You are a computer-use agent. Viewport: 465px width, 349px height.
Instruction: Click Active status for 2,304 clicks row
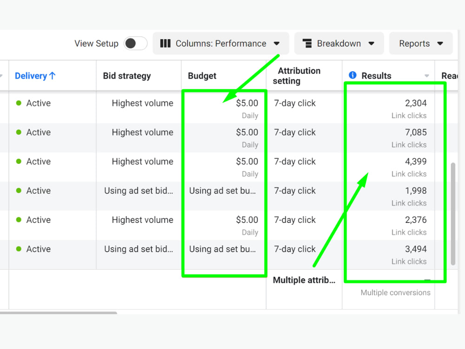pos(39,103)
